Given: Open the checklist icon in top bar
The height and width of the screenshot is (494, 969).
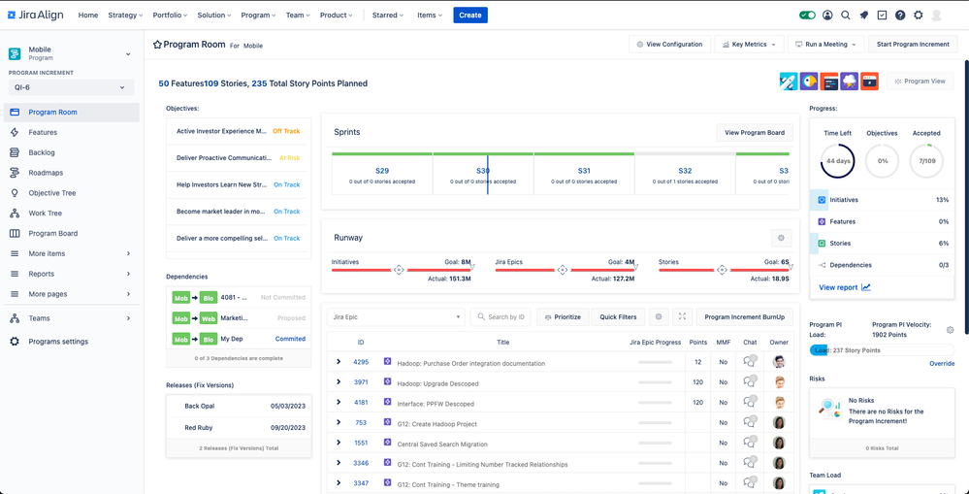Looking at the screenshot, I should point(882,15).
